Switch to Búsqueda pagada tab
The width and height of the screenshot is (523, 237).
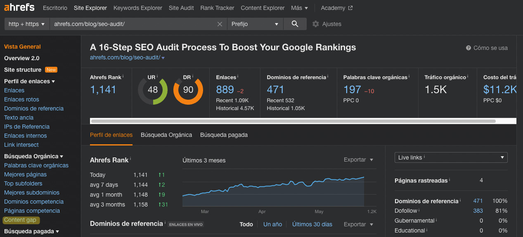[x=224, y=135]
